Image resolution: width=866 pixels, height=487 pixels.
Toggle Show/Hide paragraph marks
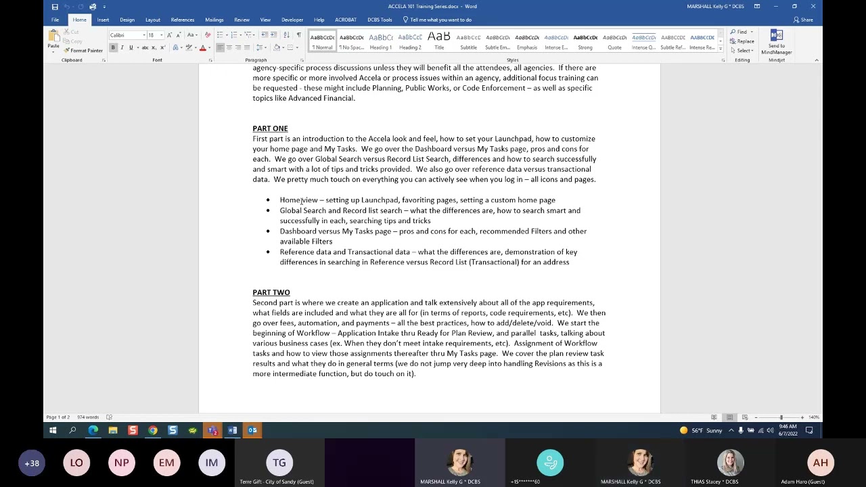[299, 35]
